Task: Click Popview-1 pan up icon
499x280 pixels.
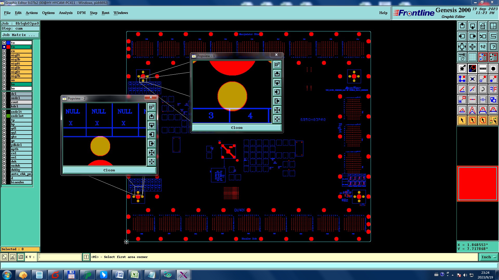Action: (277, 74)
